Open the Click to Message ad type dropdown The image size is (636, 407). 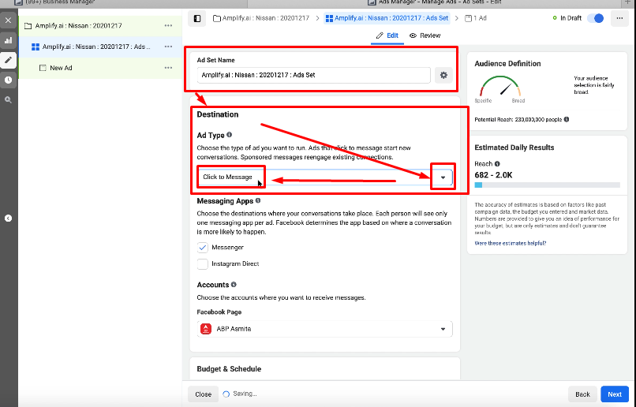(x=325, y=177)
